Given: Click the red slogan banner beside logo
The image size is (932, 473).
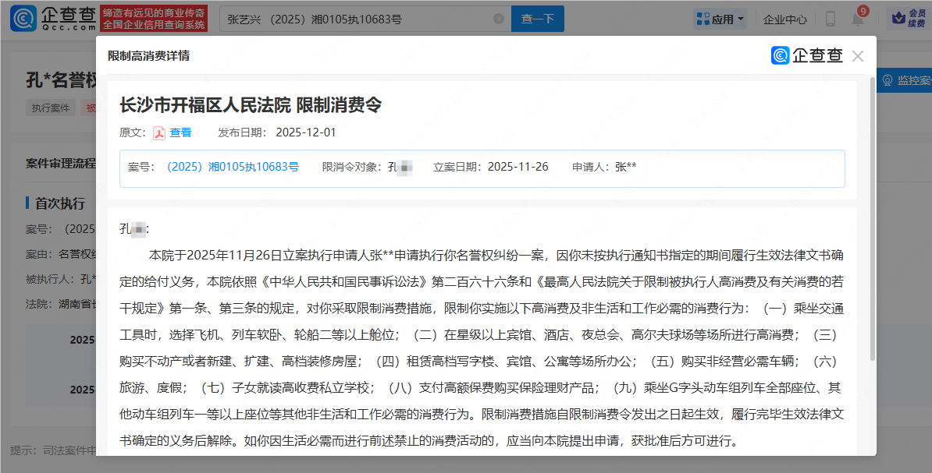Looking at the screenshot, I should (x=154, y=19).
